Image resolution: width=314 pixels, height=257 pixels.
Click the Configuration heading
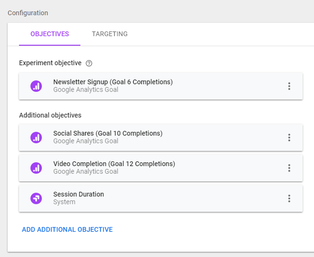click(28, 13)
